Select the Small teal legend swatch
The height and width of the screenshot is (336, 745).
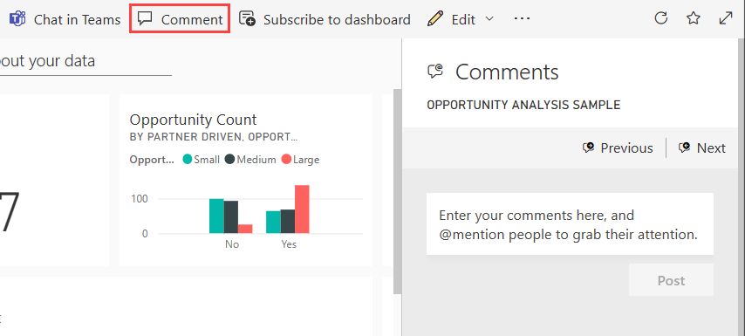pos(188,160)
